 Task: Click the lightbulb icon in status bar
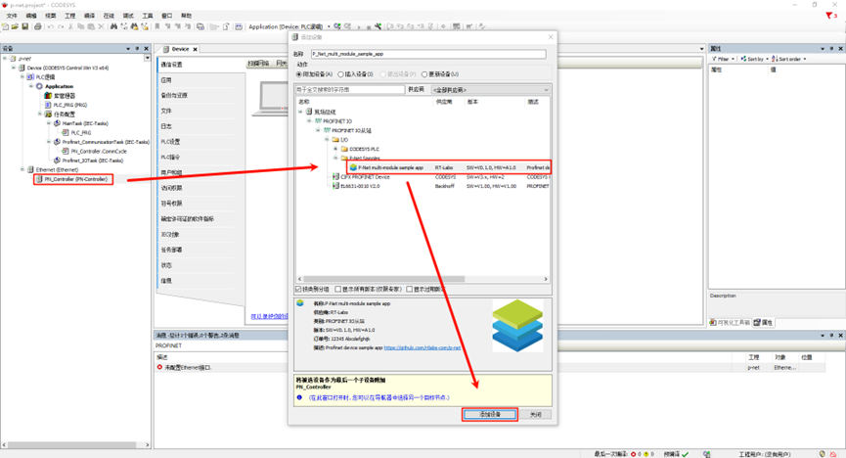823,454
